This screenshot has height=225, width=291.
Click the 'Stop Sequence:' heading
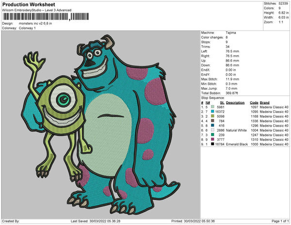(x=213, y=98)
